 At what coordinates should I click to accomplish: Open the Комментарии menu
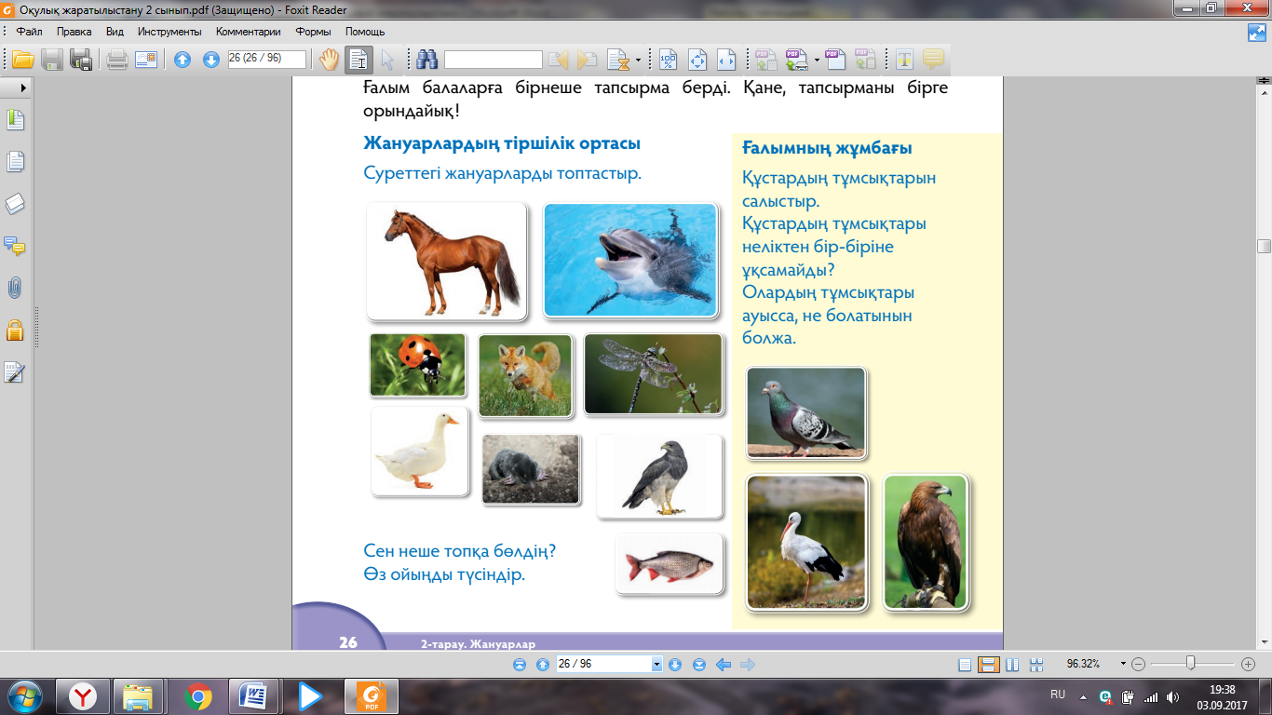click(x=249, y=32)
